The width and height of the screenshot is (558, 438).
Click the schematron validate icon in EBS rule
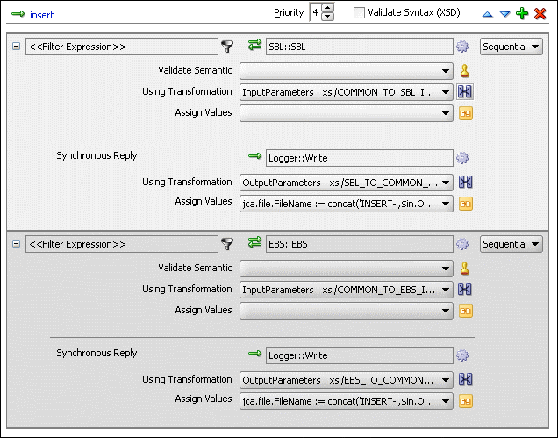point(464,268)
